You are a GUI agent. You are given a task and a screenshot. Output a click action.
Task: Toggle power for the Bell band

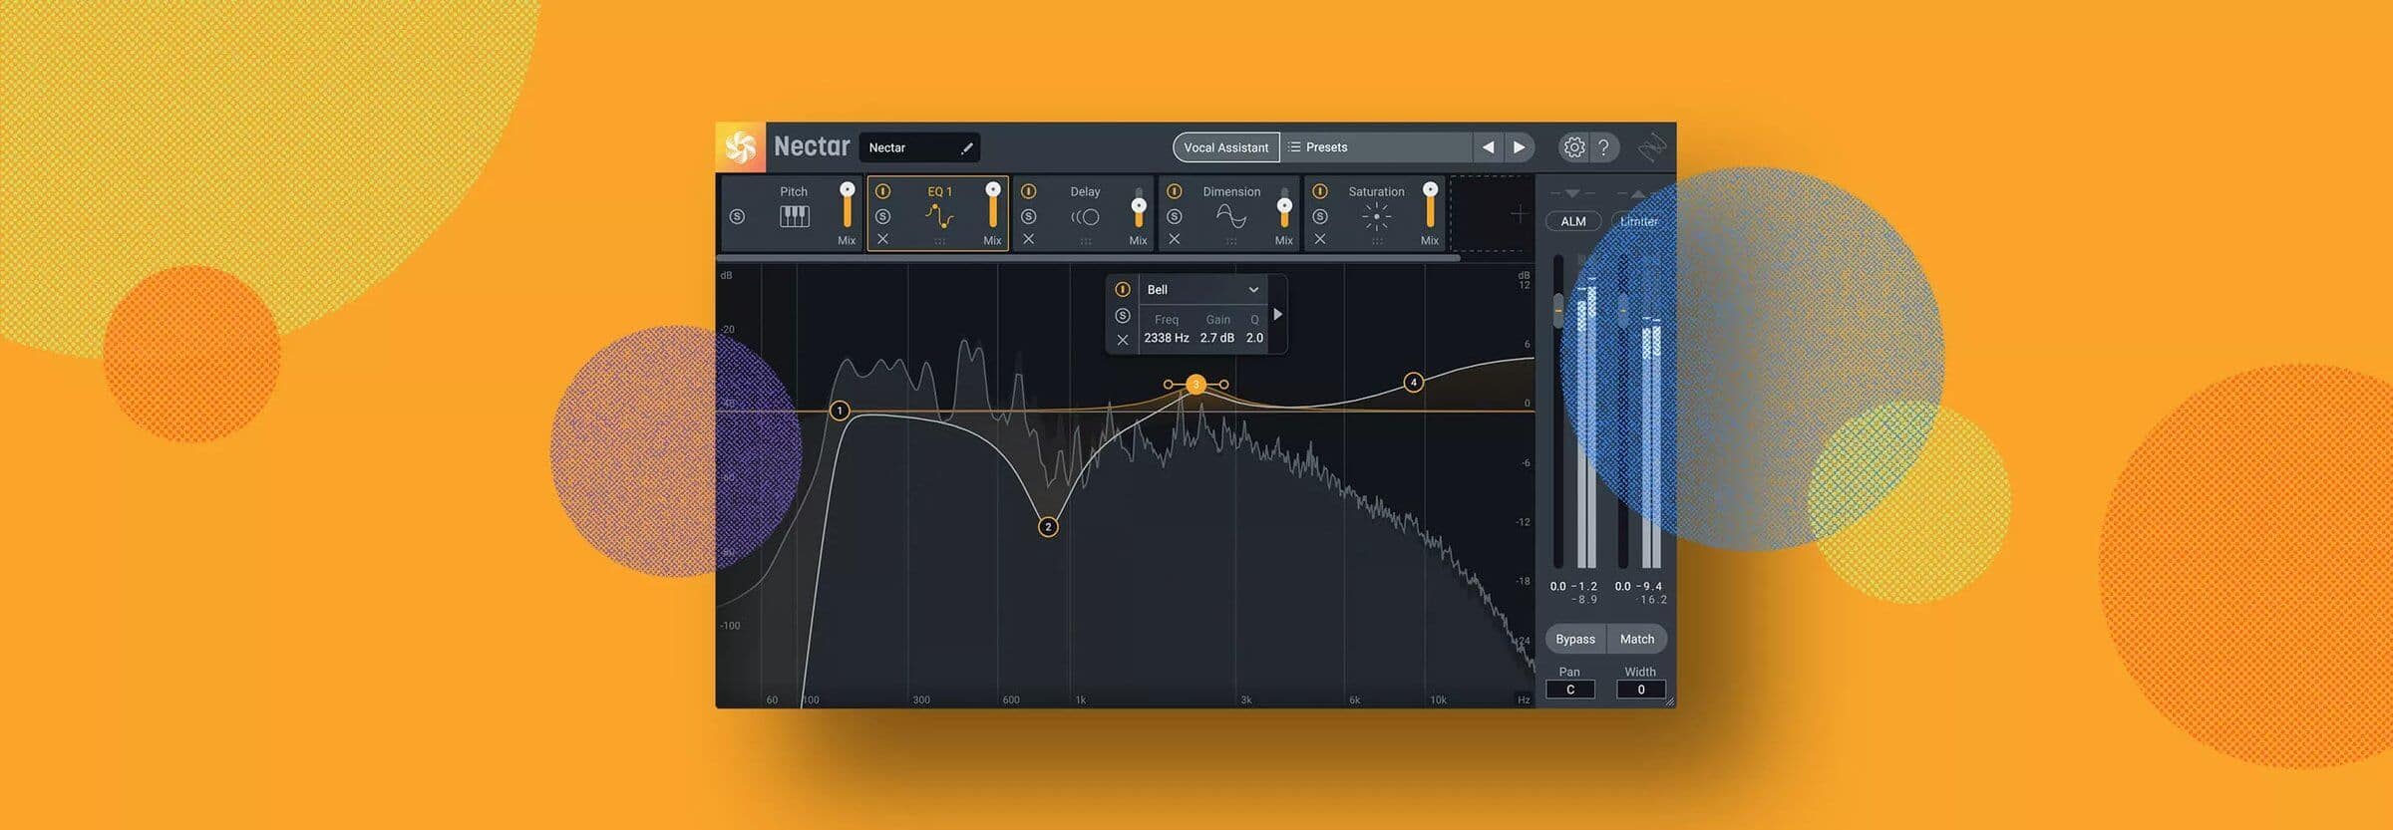click(1123, 290)
